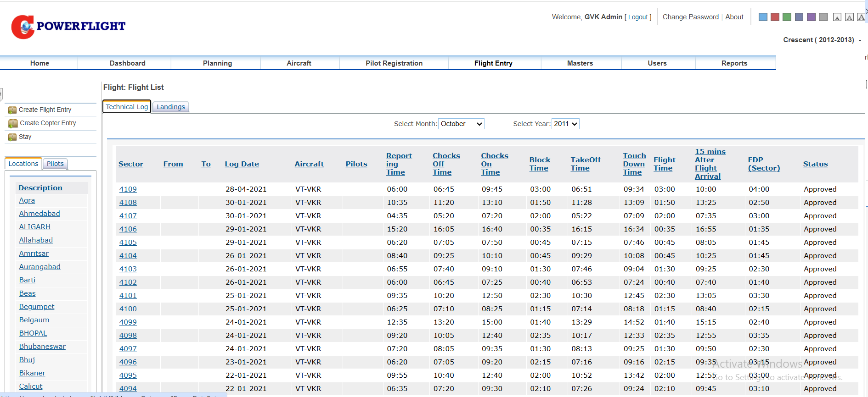
Task: Switch to the Landings tab
Action: tap(170, 107)
